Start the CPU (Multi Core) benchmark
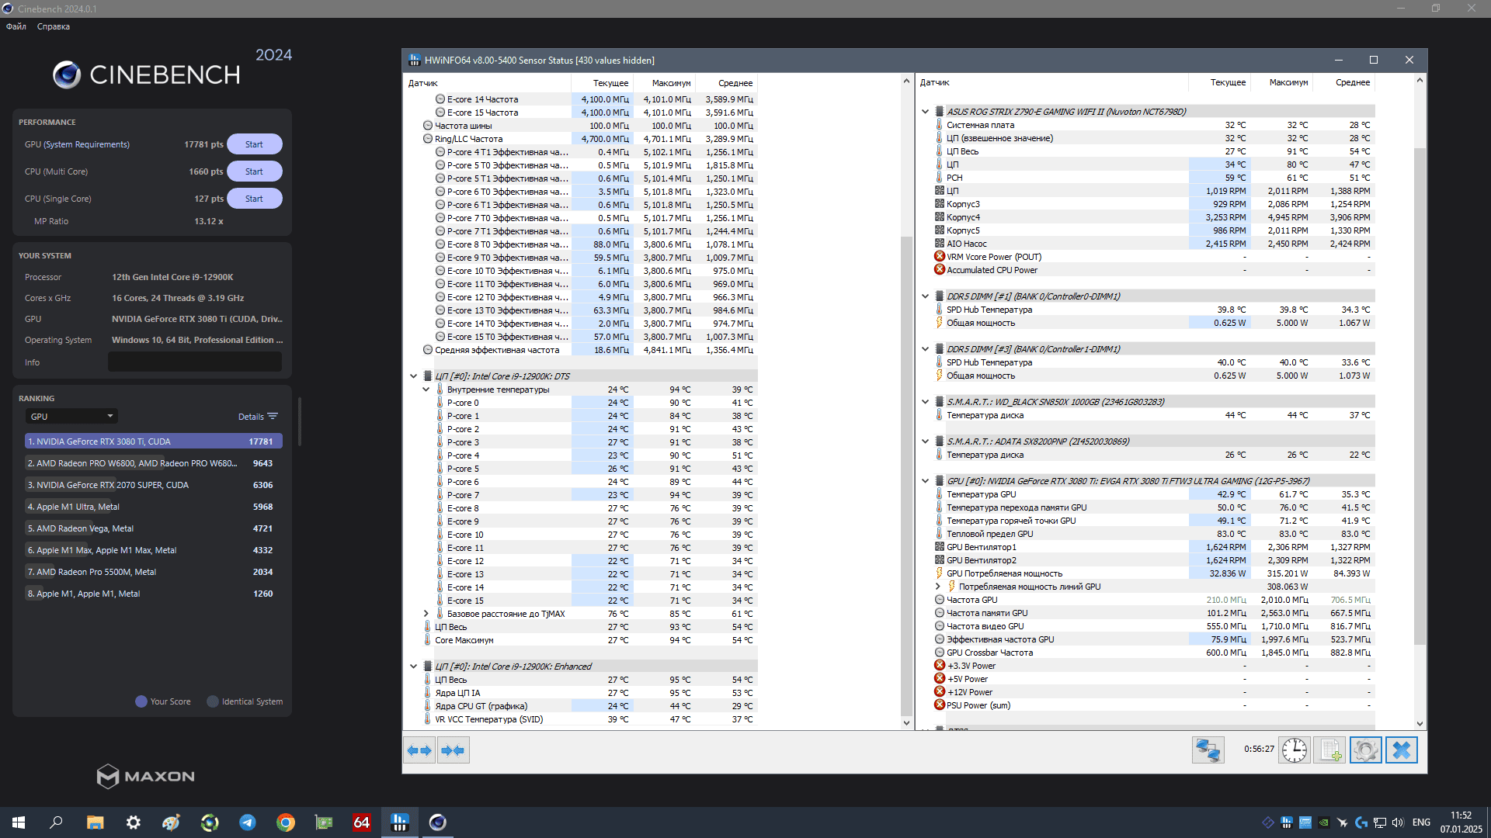1491x838 pixels. 254,171
